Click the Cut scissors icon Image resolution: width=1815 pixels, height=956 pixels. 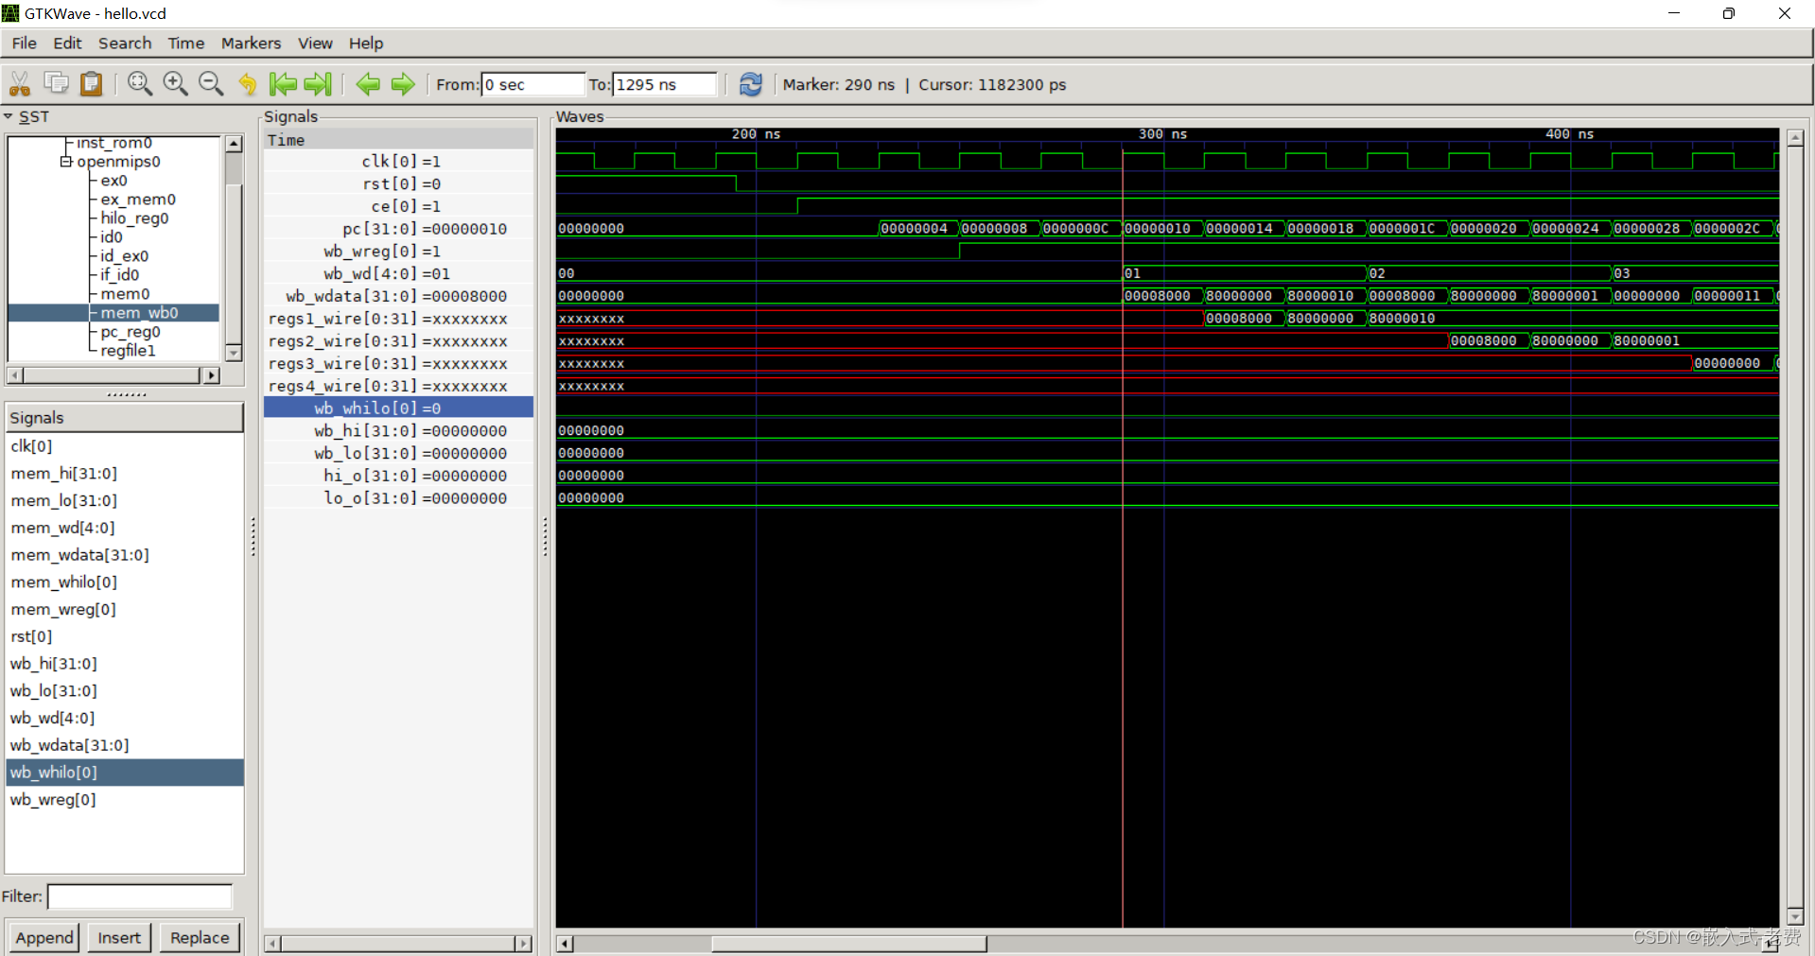19,84
